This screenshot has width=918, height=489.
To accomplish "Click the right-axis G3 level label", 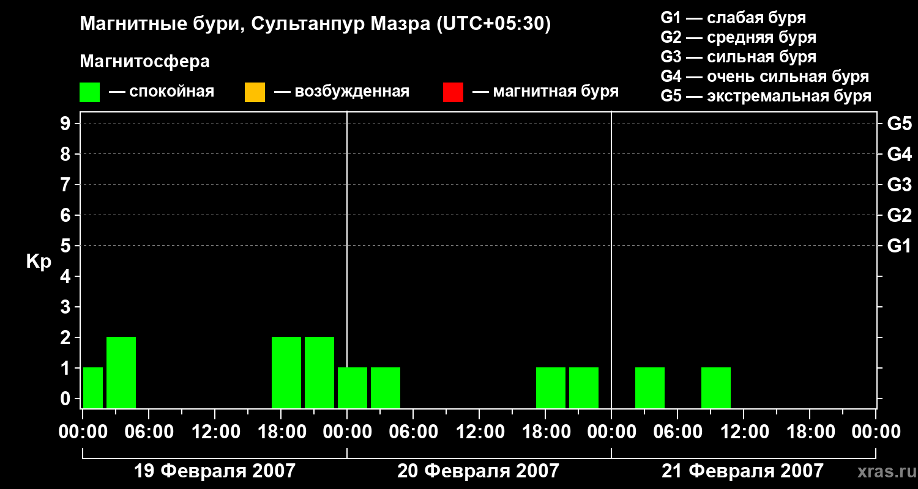I will 900,185.
